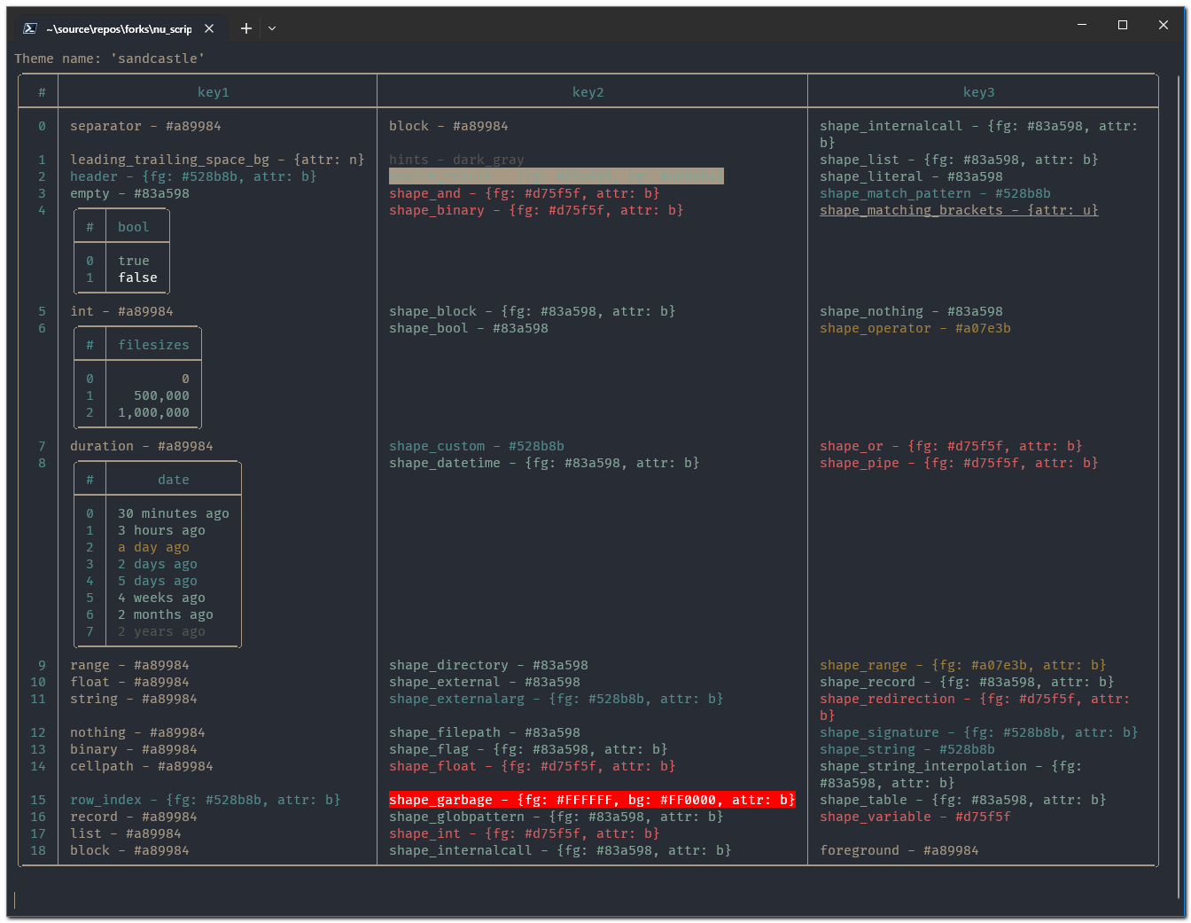Click the red-highlighted shape_garbage line
Image resolution: width=1191 pixels, height=923 pixels.
pyautogui.click(x=592, y=800)
